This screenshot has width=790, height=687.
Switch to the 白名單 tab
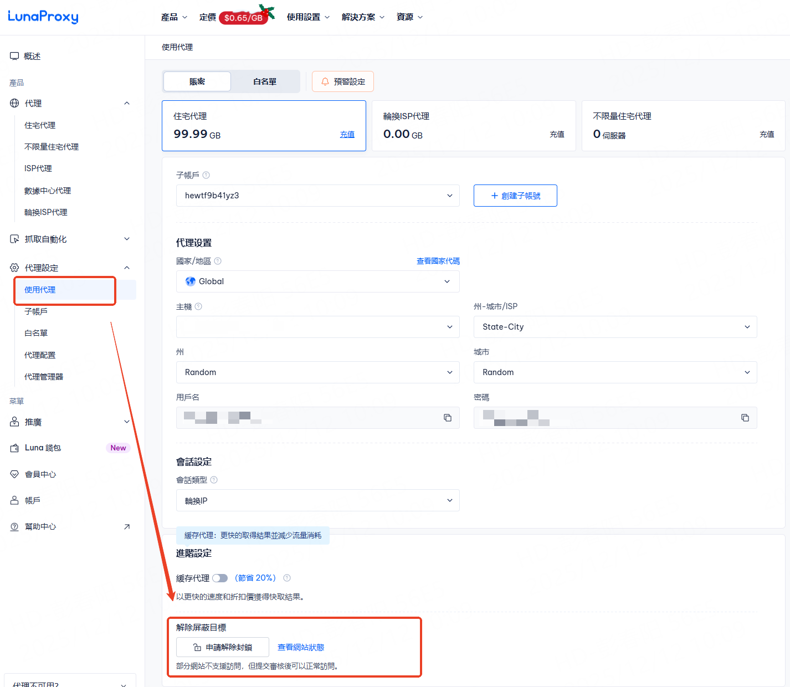pos(265,81)
